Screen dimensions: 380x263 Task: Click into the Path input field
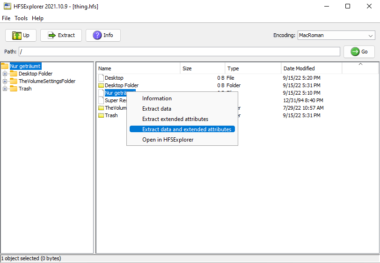pyautogui.click(x=179, y=52)
